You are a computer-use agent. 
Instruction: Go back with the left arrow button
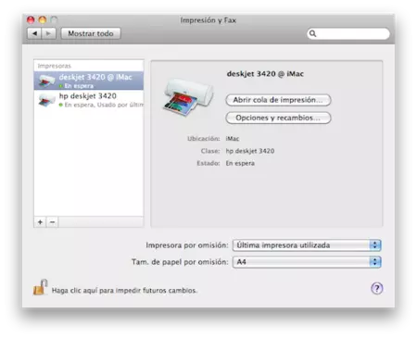34,33
